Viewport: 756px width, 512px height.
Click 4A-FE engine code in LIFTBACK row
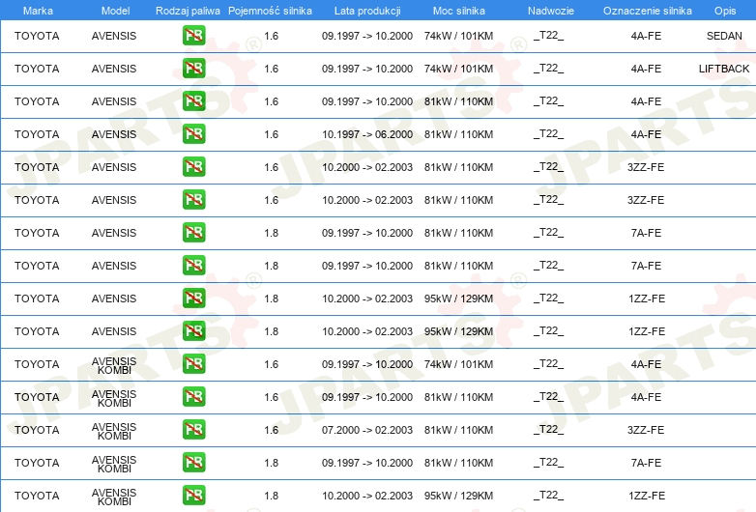click(x=646, y=69)
